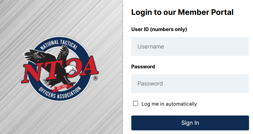The height and width of the screenshot is (134, 253).
Task: Click the "Password" label above the field
Action: tap(143, 66)
